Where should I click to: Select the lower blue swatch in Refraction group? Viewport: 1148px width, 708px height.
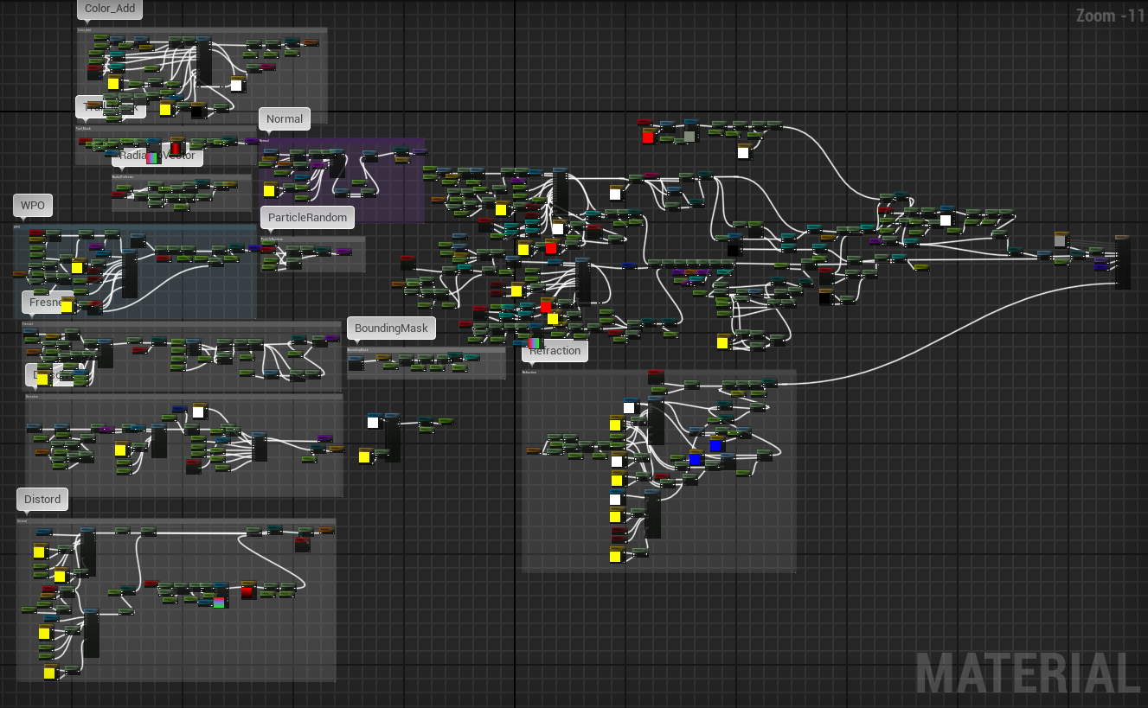(x=695, y=459)
